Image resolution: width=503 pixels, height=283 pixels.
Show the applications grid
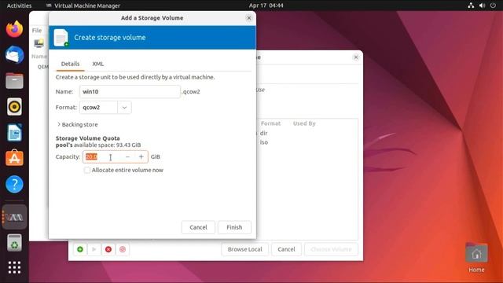[x=14, y=267]
